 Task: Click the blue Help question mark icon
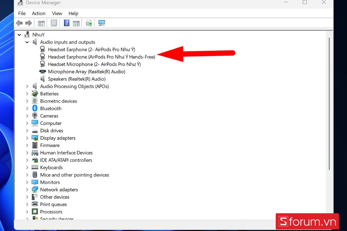67,23
